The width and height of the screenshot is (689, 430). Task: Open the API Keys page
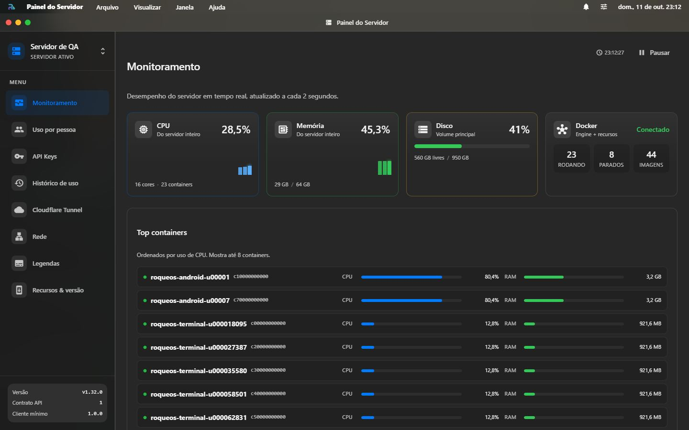tap(57, 156)
